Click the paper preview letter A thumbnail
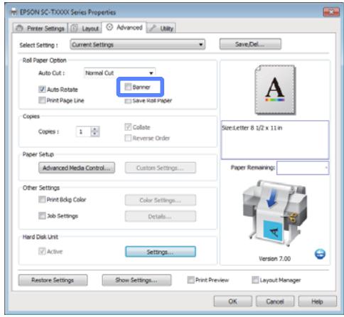Screen dimensions: 344x317 click(275, 90)
